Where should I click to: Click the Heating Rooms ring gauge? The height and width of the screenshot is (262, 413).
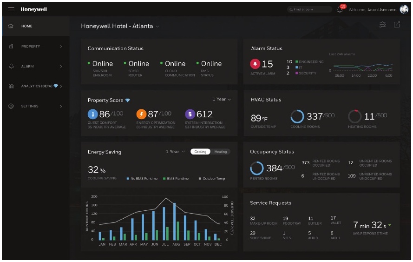(x=354, y=116)
